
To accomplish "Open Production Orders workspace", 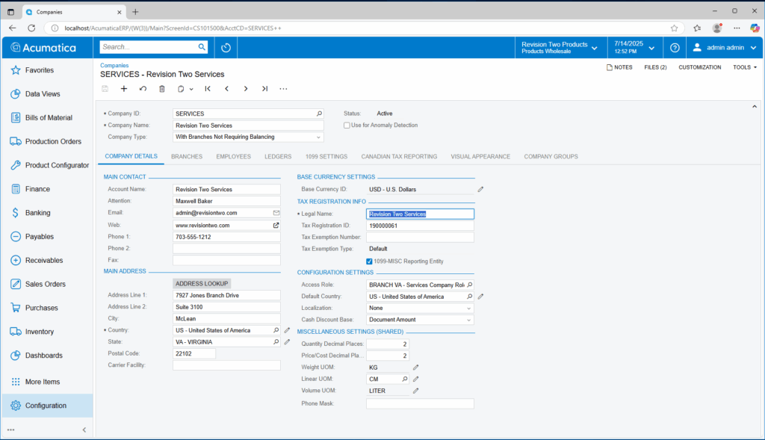I will tap(53, 141).
